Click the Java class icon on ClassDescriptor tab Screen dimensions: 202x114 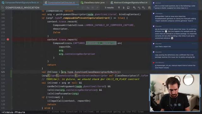(82, 3)
